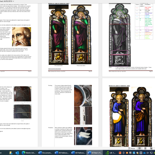
Task: Select the post-conservation purple-robed saint window image
Action: pos(81,34)
